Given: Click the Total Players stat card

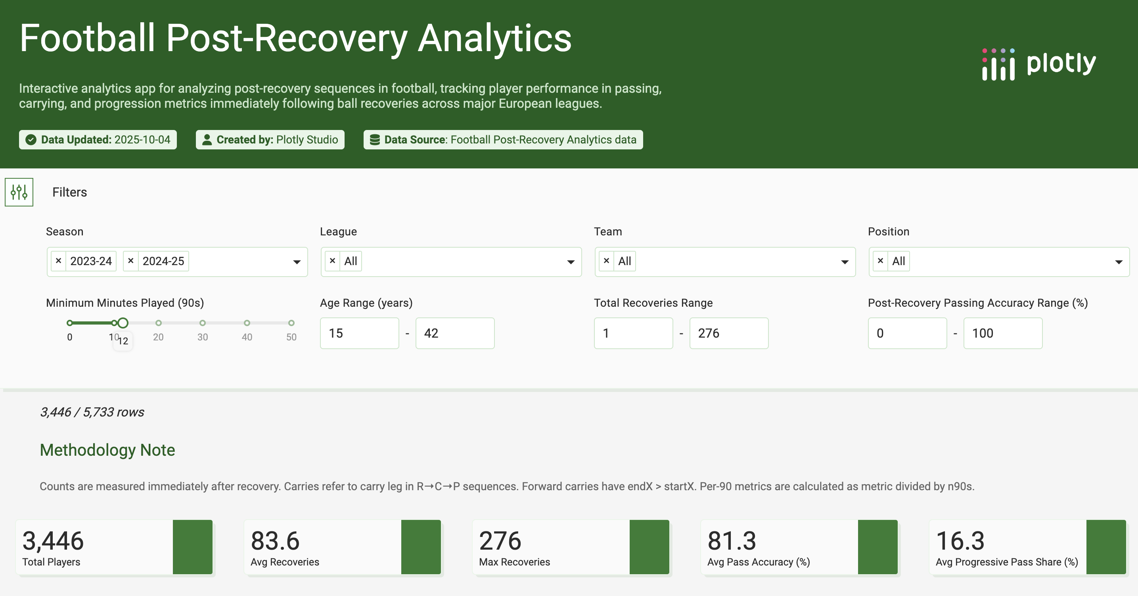Looking at the screenshot, I should pyautogui.click(x=114, y=547).
